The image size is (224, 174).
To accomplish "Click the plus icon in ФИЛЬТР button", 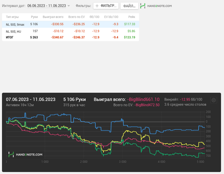I will click(97, 6).
